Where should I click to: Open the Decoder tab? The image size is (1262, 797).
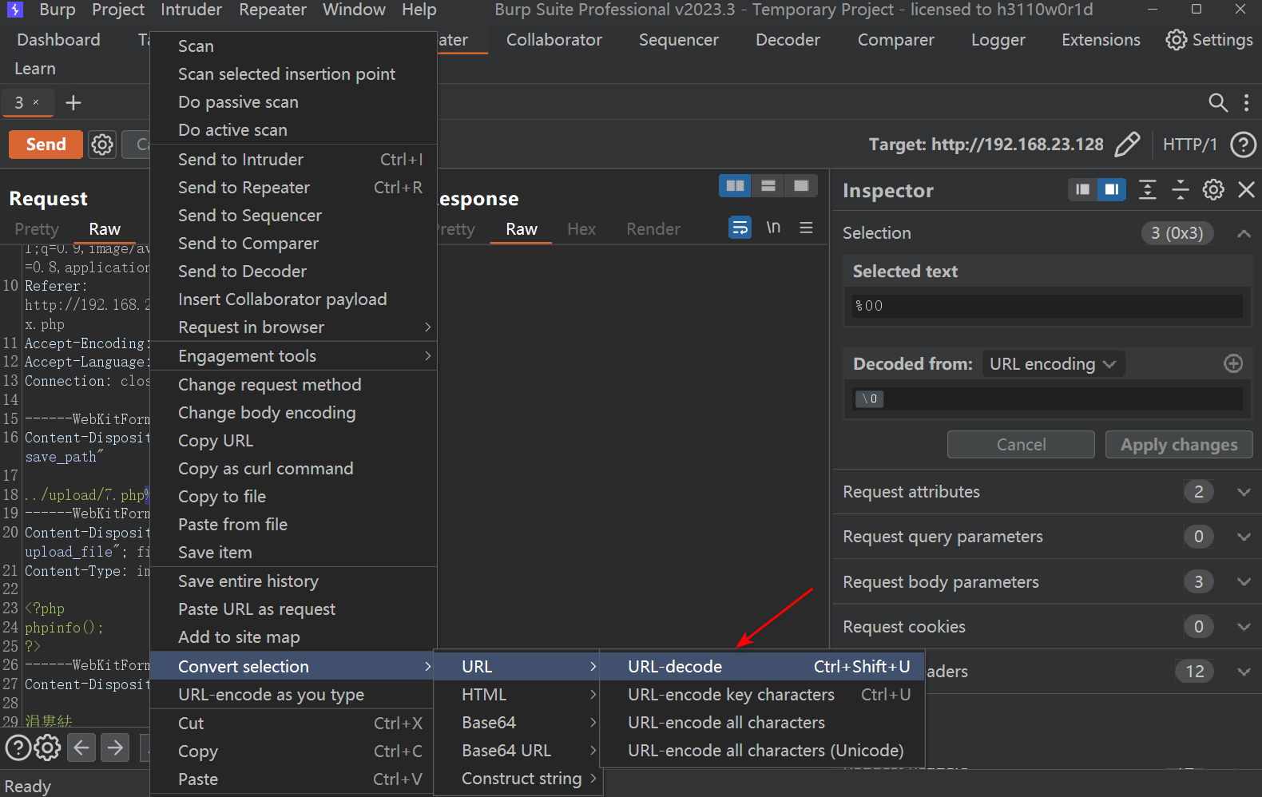788,40
